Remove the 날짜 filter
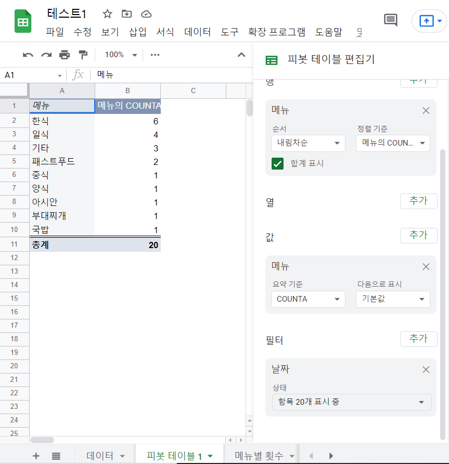This screenshot has height=464, width=449. [426, 370]
